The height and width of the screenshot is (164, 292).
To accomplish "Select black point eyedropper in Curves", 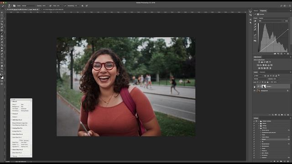I will click(255, 24).
